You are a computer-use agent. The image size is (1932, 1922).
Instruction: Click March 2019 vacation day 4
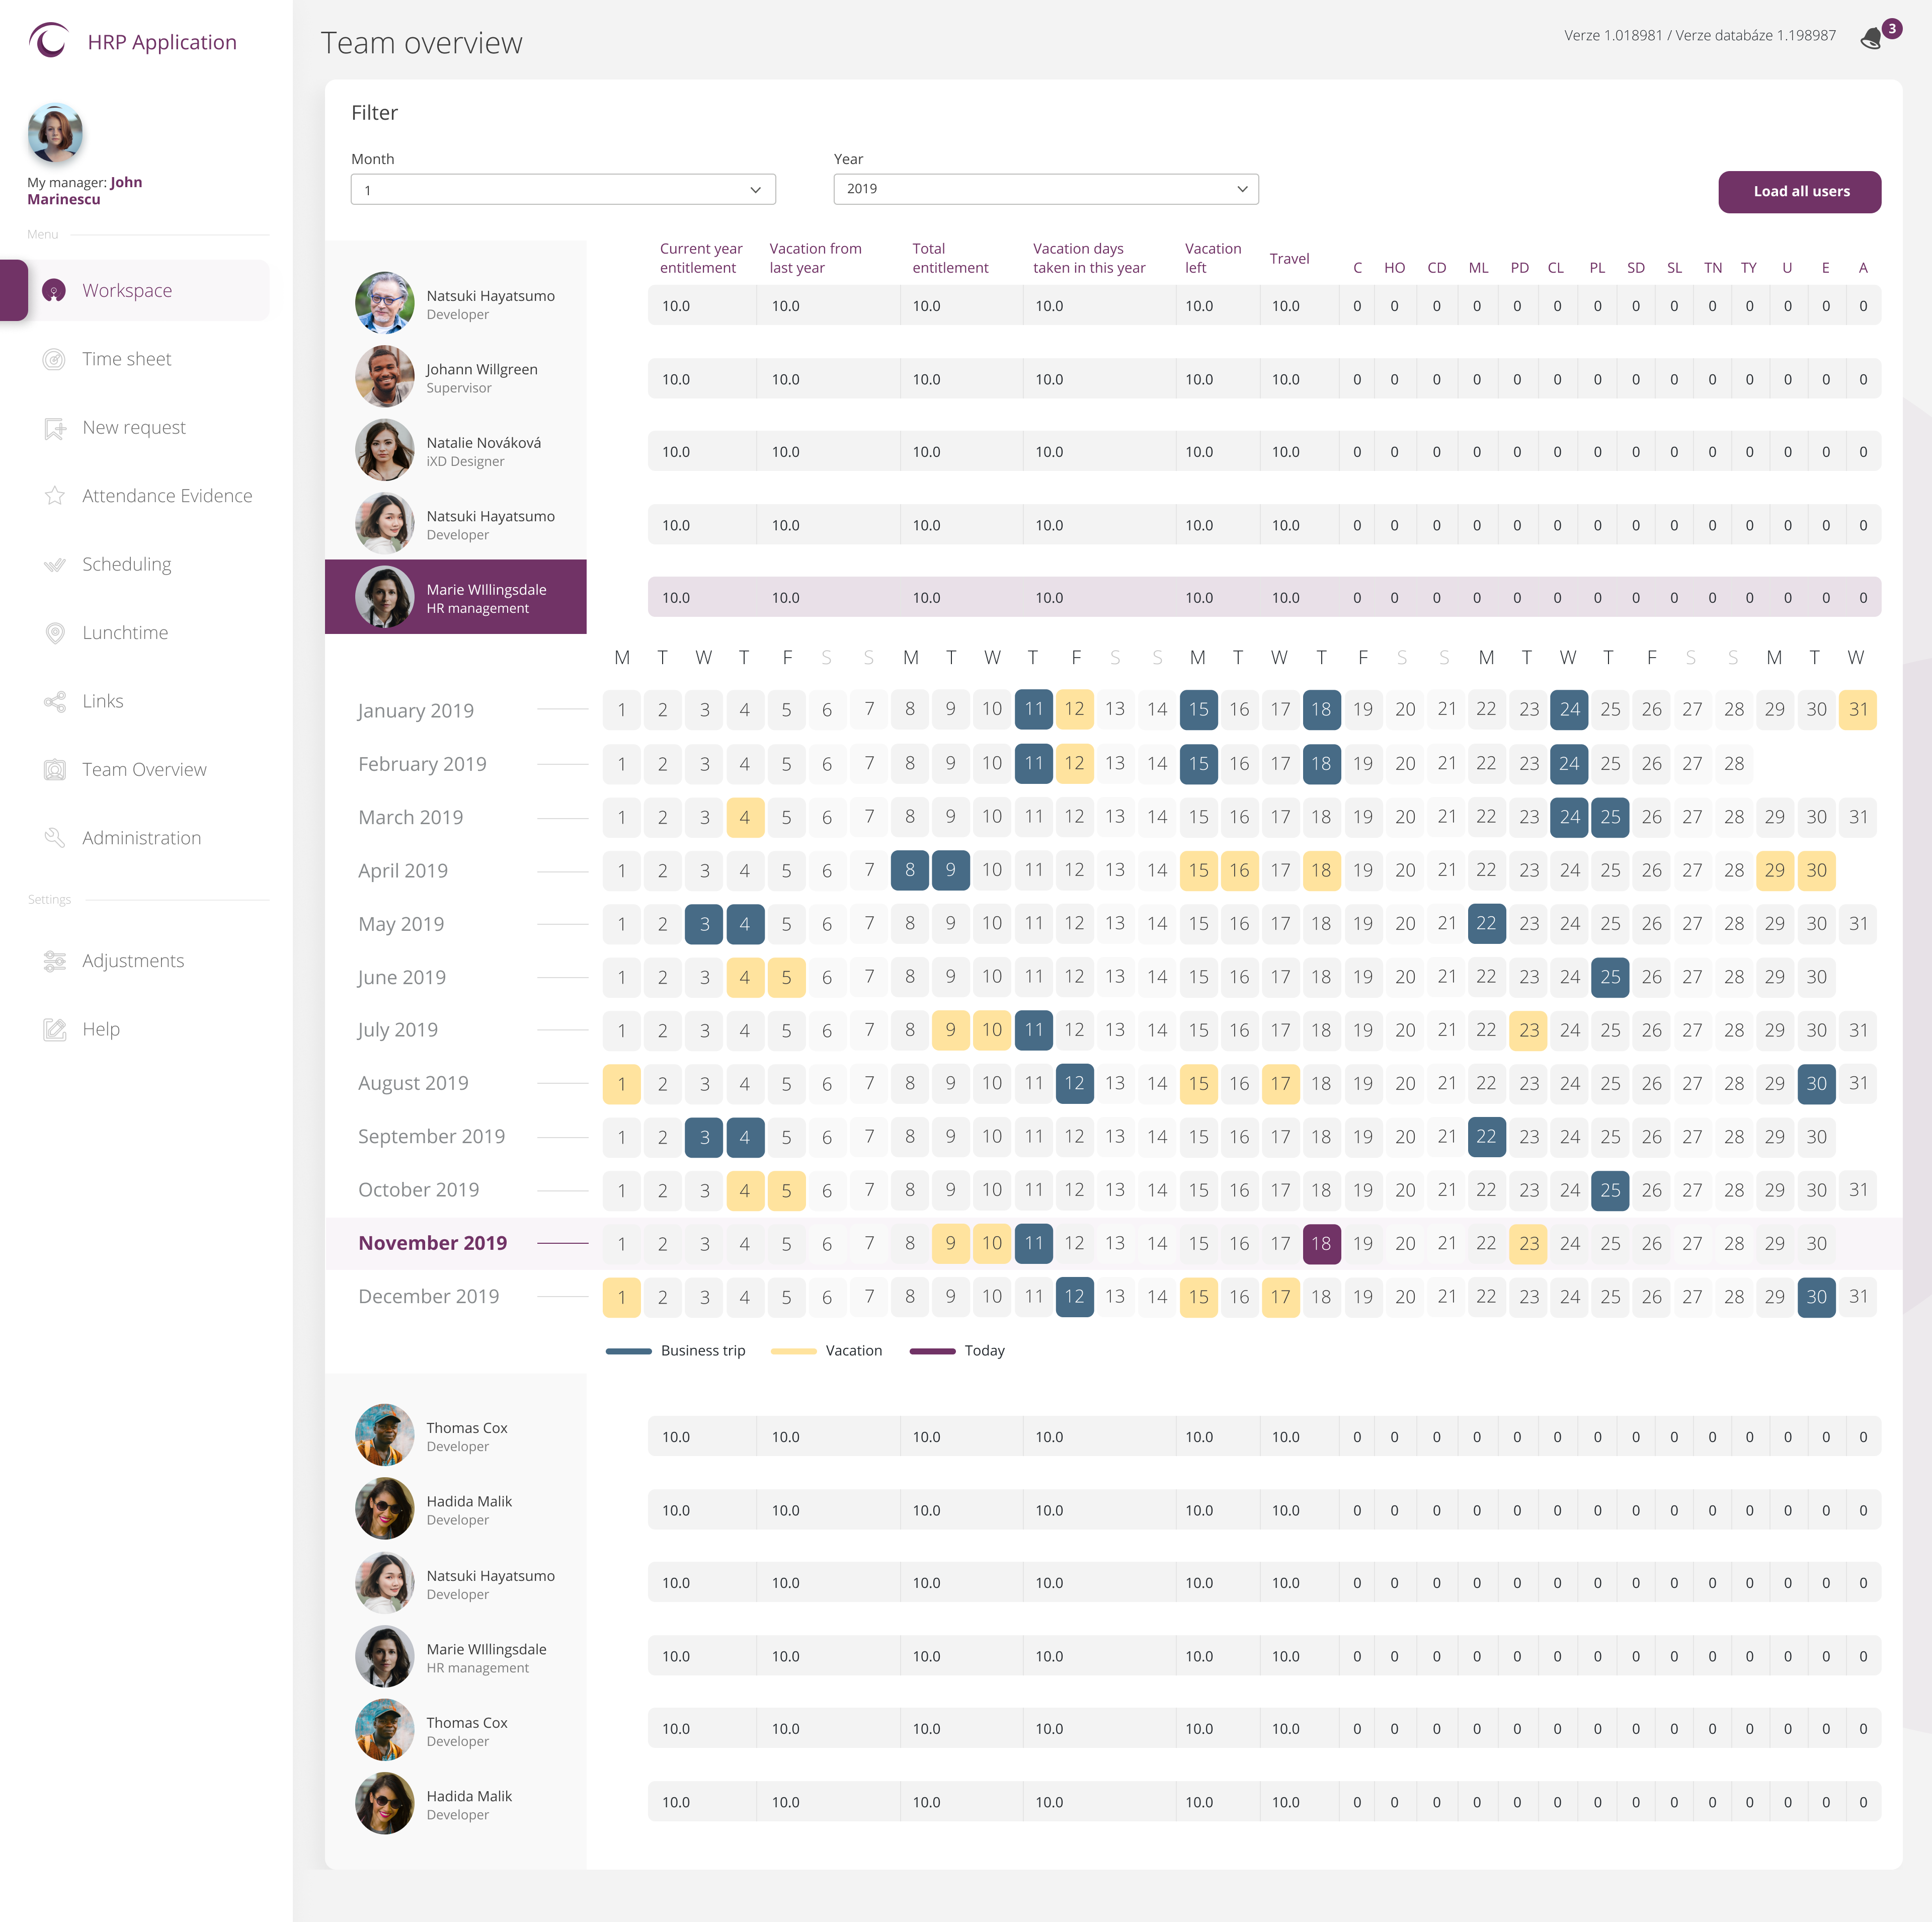745,817
